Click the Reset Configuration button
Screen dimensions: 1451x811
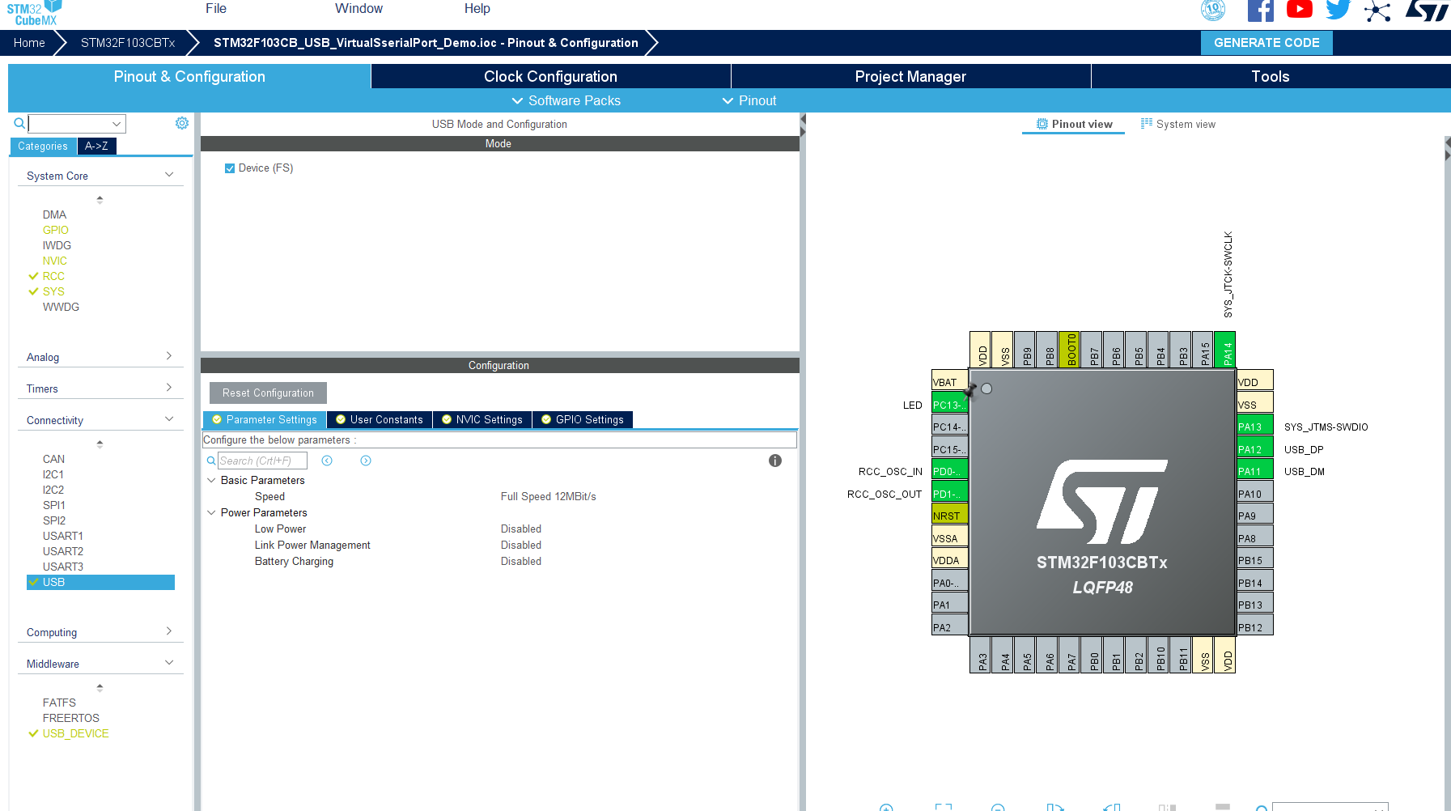point(268,393)
